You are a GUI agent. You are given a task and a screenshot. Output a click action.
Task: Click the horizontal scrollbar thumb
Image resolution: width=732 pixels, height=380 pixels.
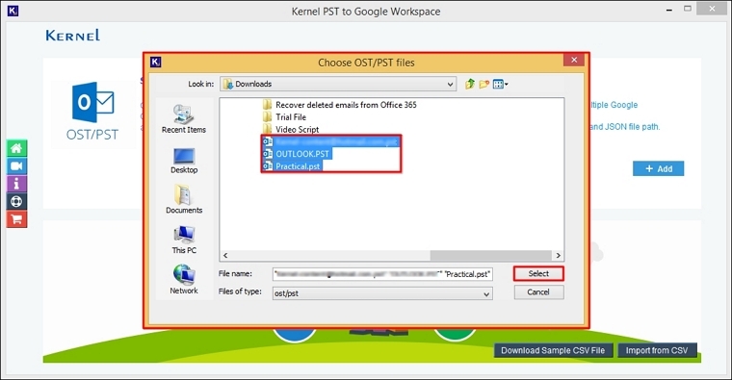tap(490, 256)
